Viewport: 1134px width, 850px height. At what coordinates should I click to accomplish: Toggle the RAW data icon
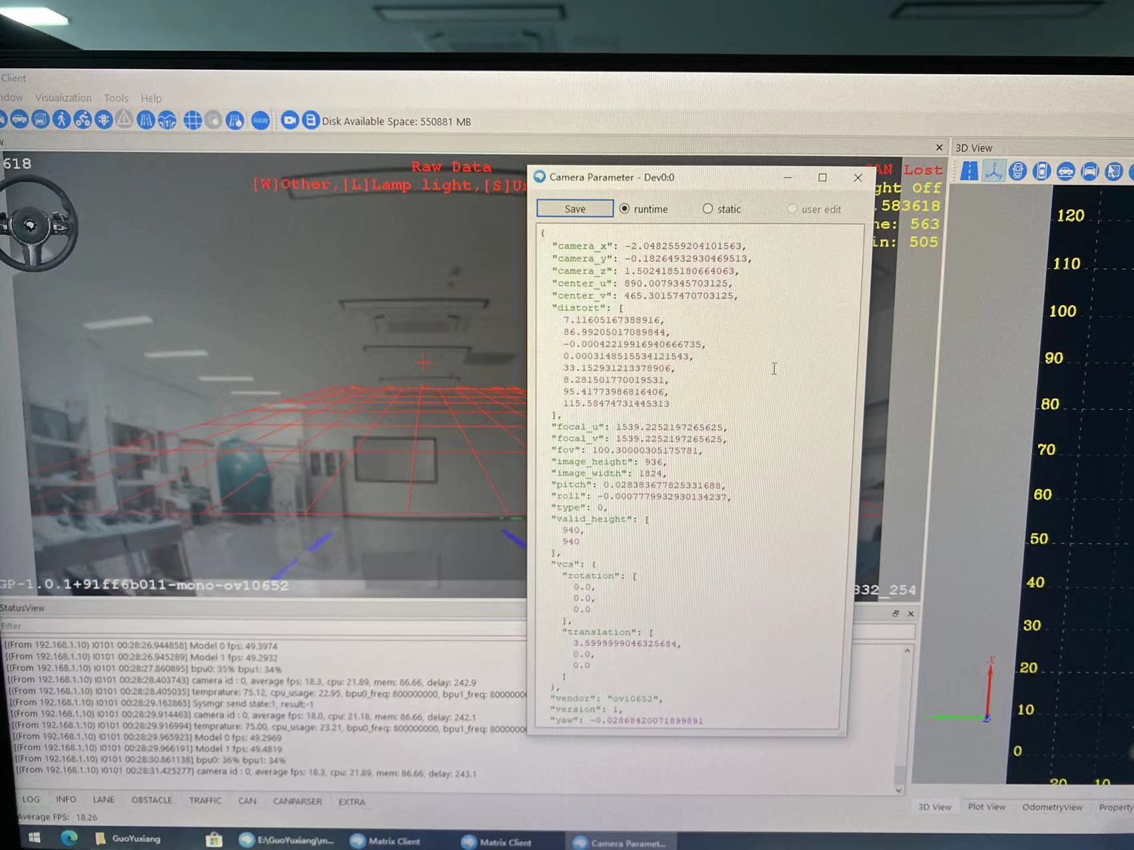click(261, 121)
